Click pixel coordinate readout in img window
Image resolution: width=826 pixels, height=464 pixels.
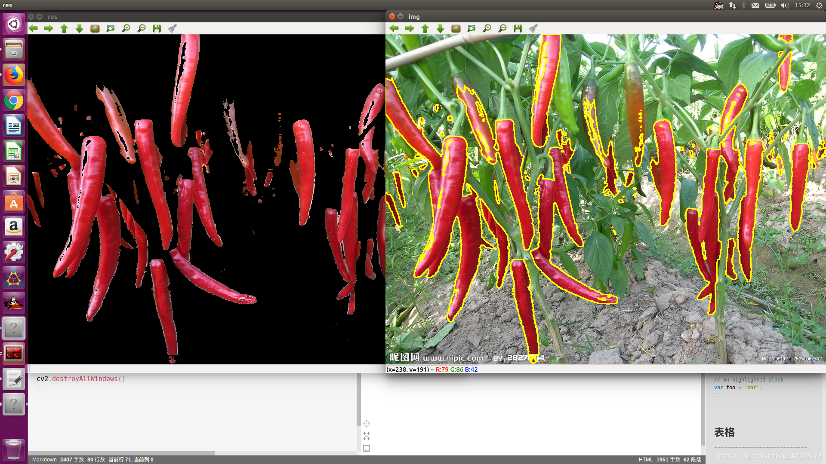tap(432, 369)
